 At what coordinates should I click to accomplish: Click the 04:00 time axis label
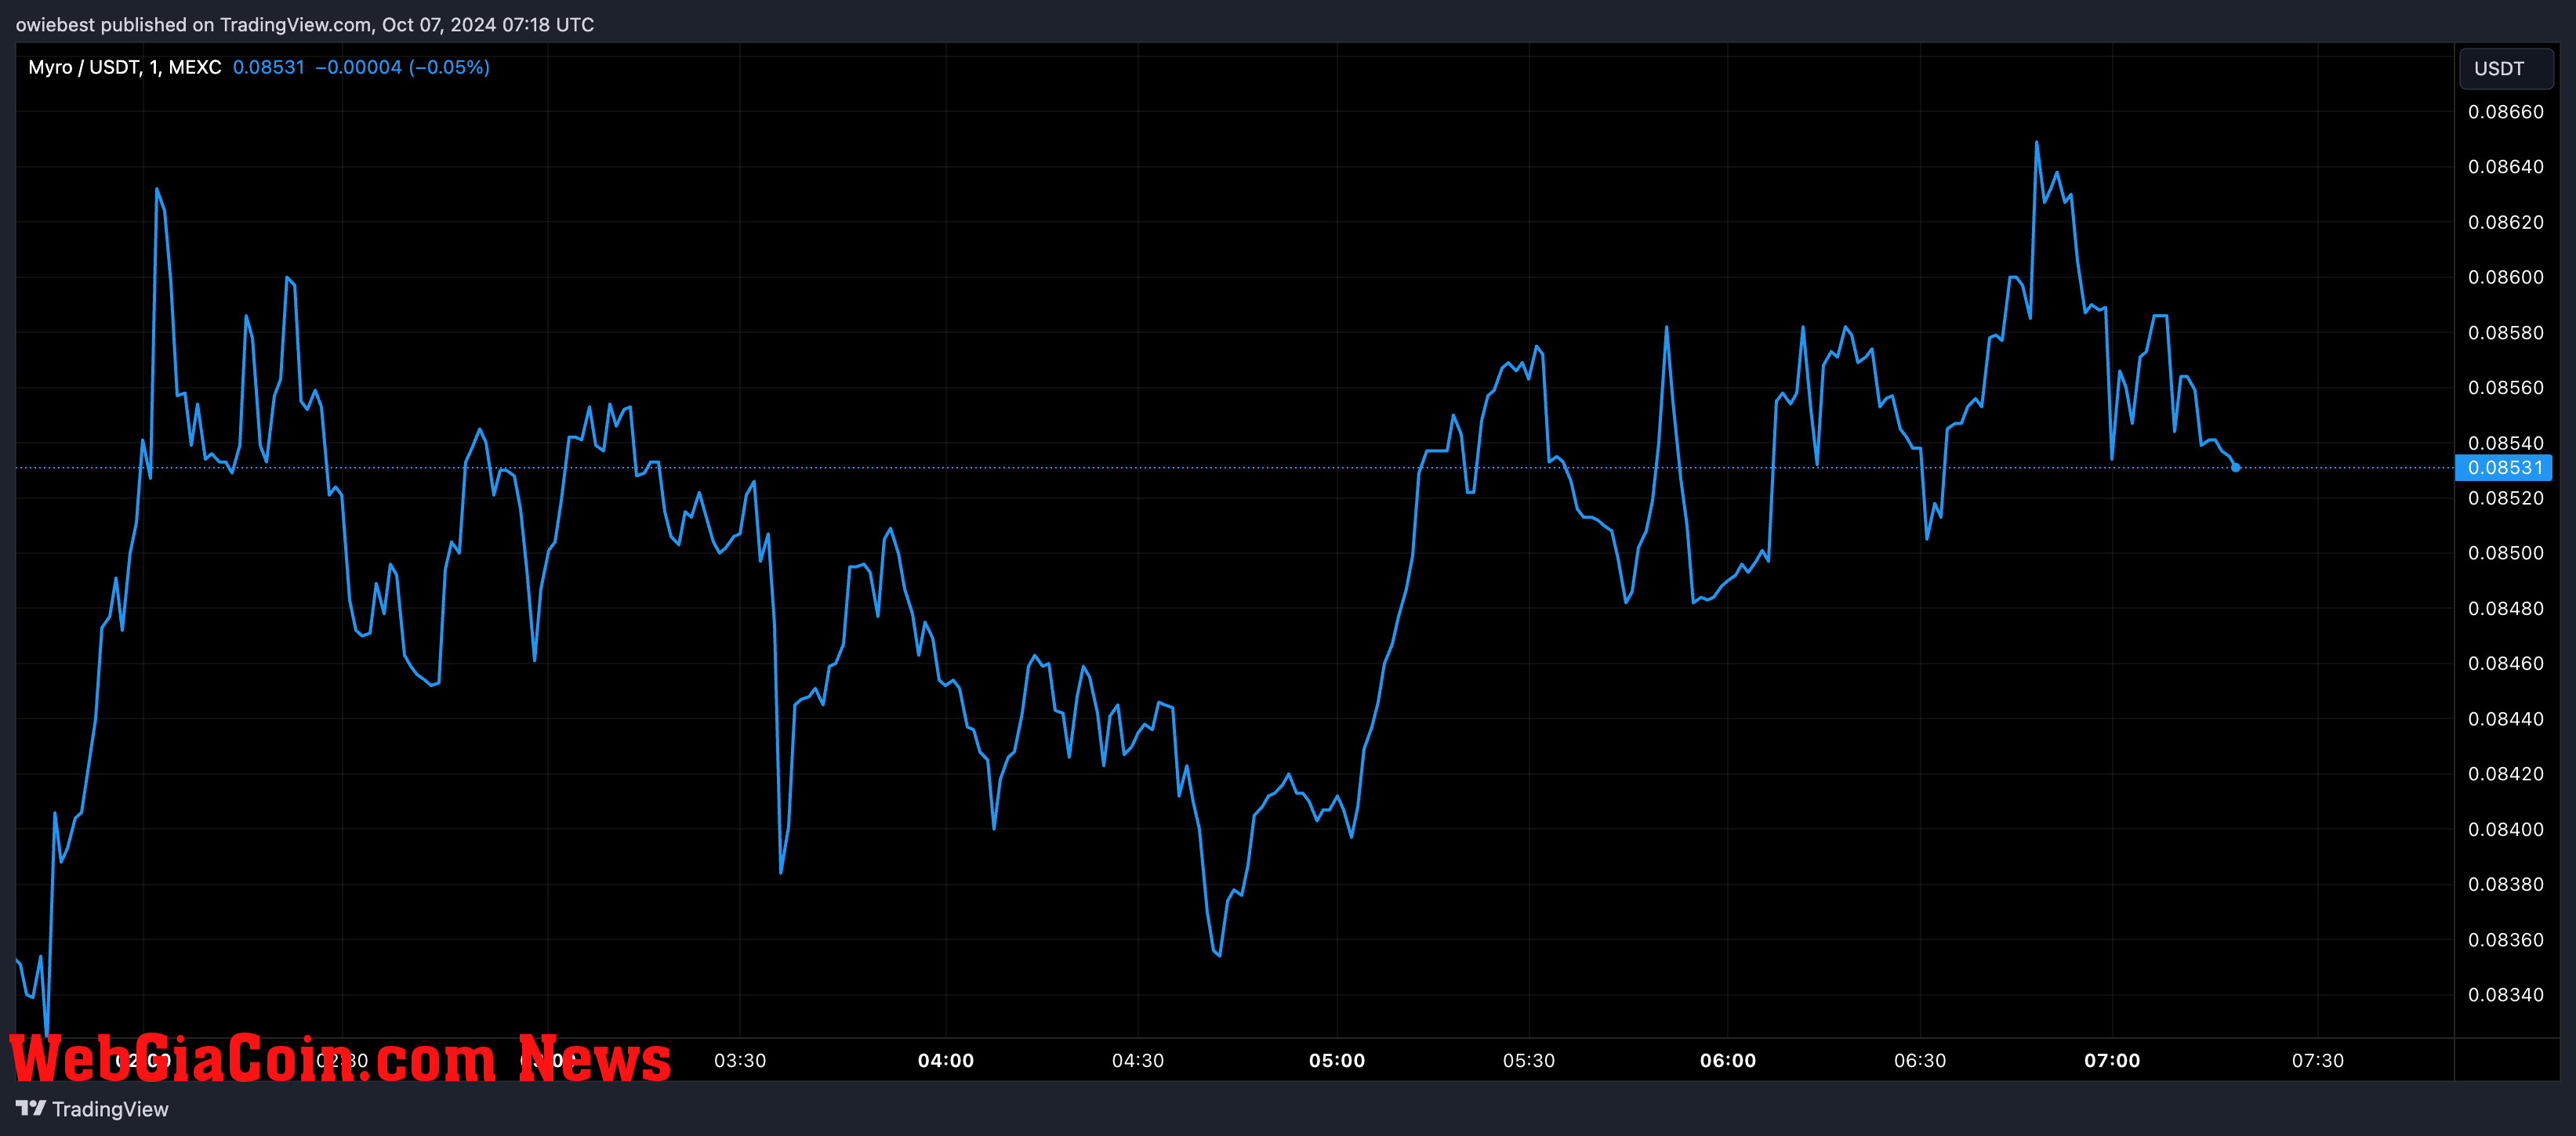click(x=946, y=1060)
